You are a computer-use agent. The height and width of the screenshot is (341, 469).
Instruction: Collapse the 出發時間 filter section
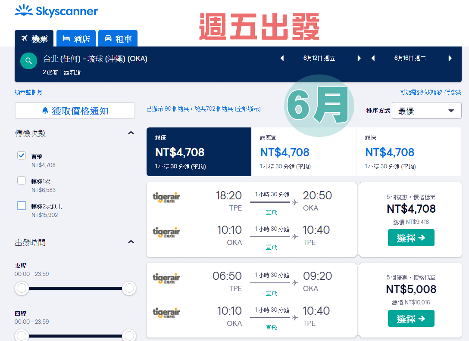pyautogui.click(x=131, y=242)
